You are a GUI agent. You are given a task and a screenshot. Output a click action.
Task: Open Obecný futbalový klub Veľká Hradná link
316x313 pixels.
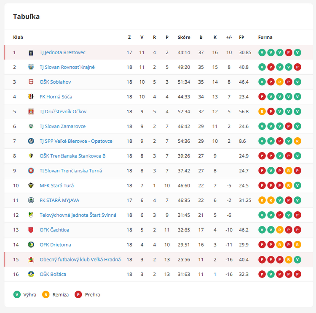(80, 259)
